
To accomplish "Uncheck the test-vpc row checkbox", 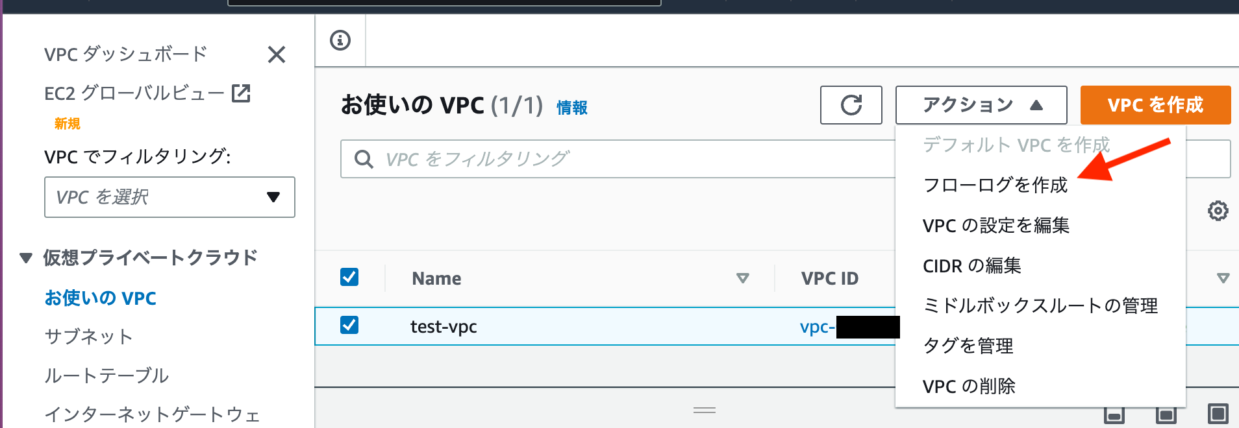I will [349, 326].
